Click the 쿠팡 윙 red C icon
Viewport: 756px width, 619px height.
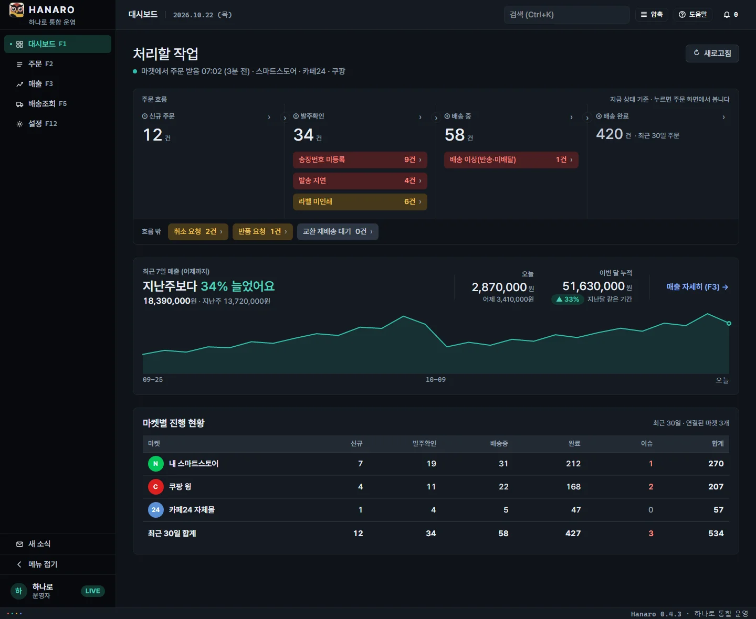click(x=155, y=487)
